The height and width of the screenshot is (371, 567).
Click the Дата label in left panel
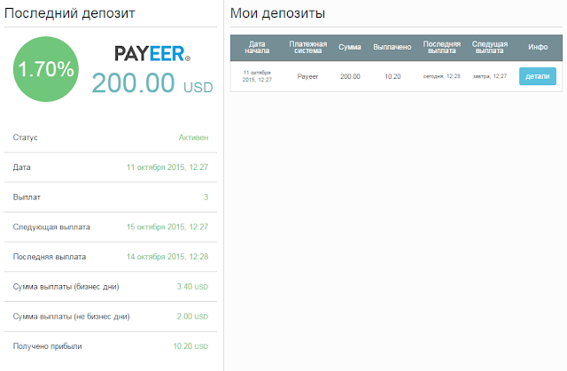(x=21, y=167)
